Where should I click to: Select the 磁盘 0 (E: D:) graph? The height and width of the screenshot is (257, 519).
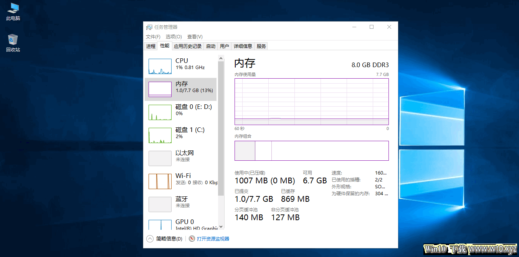[160, 112]
